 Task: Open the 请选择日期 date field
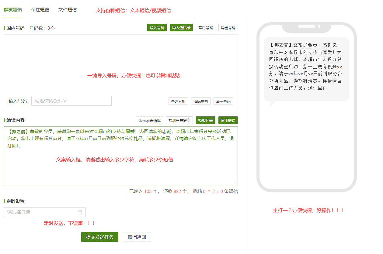[45, 212]
